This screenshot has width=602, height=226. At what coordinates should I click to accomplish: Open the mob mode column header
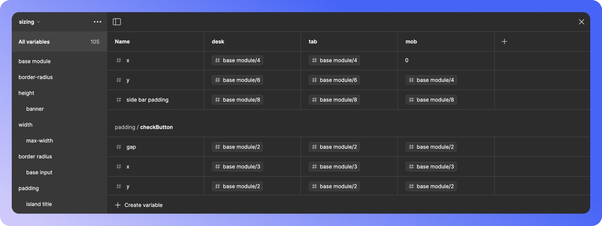tap(446, 41)
